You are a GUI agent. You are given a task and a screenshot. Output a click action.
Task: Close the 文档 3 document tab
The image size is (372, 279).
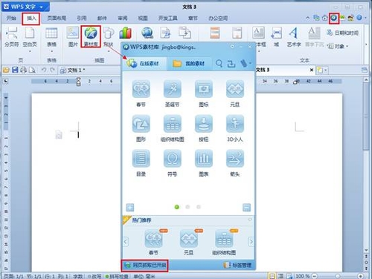(312, 70)
